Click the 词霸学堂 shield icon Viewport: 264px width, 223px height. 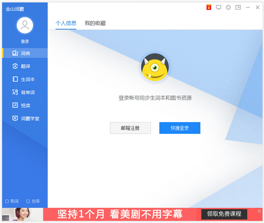15,118
